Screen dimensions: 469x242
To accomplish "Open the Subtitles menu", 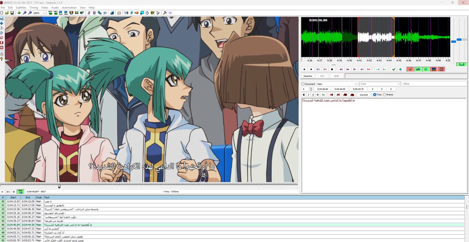I will (21, 7).
